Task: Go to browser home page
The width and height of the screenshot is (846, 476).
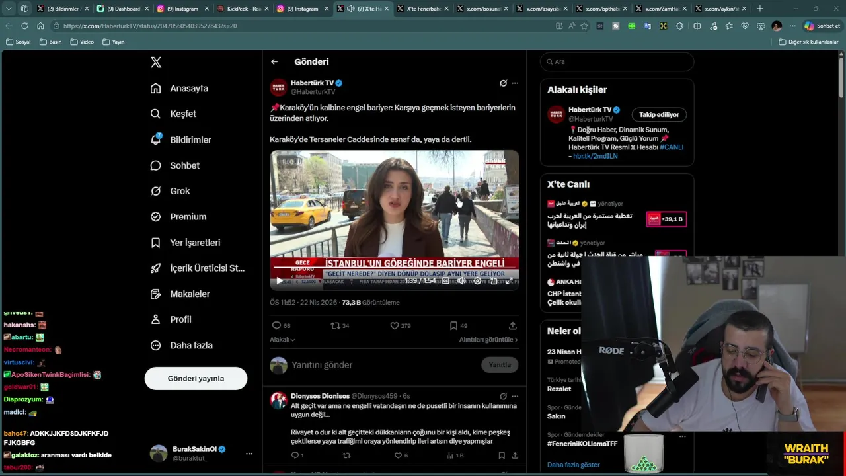Action: coord(40,26)
